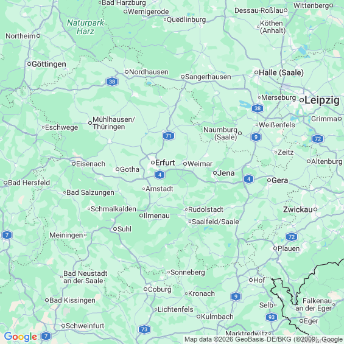Select the Leipzig city label
Screen dimensions: 344x344
tap(322, 100)
